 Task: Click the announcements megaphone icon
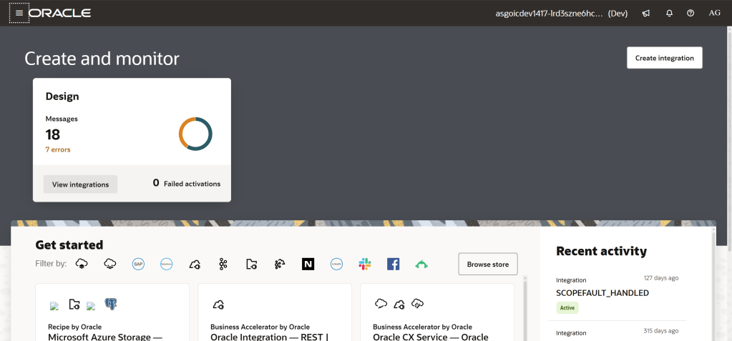coord(645,13)
